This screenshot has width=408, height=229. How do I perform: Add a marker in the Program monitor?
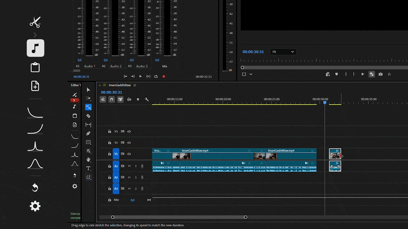(337, 74)
